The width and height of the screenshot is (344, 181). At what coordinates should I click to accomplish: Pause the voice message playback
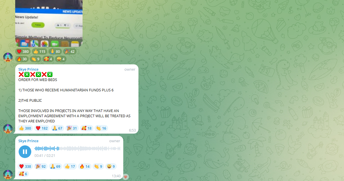click(25, 152)
